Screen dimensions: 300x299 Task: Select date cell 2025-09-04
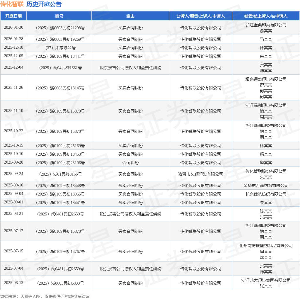13,193
